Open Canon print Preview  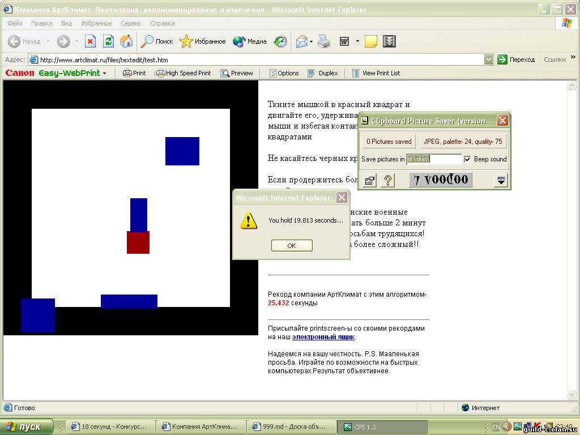[x=237, y=73]
